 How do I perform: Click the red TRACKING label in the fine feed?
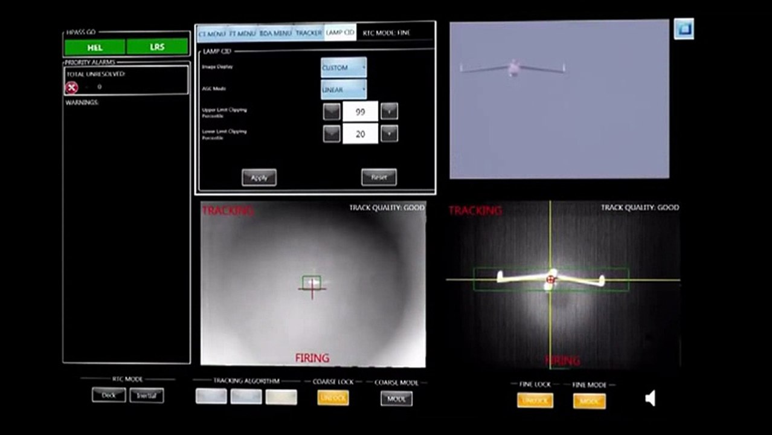point(475,210)
